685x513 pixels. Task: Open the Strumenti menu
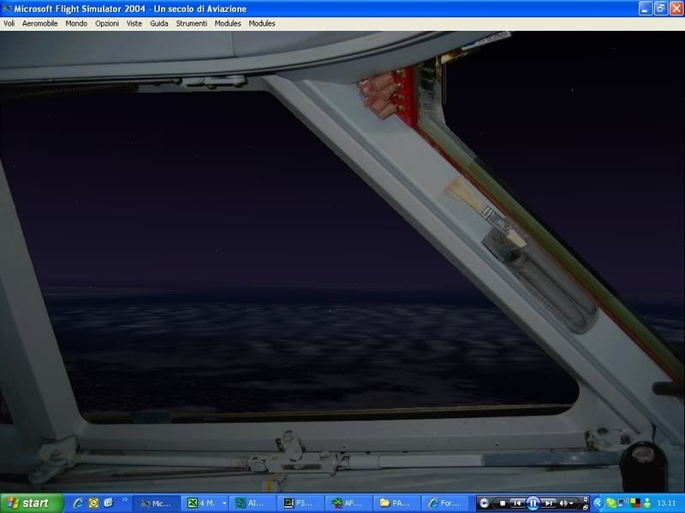point(191,24)
